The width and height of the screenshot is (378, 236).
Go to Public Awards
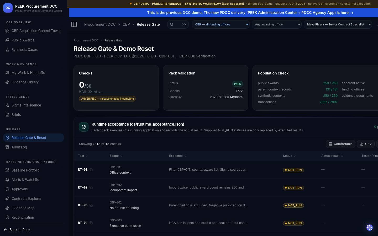pyautogui.click(x=33, y=40)
